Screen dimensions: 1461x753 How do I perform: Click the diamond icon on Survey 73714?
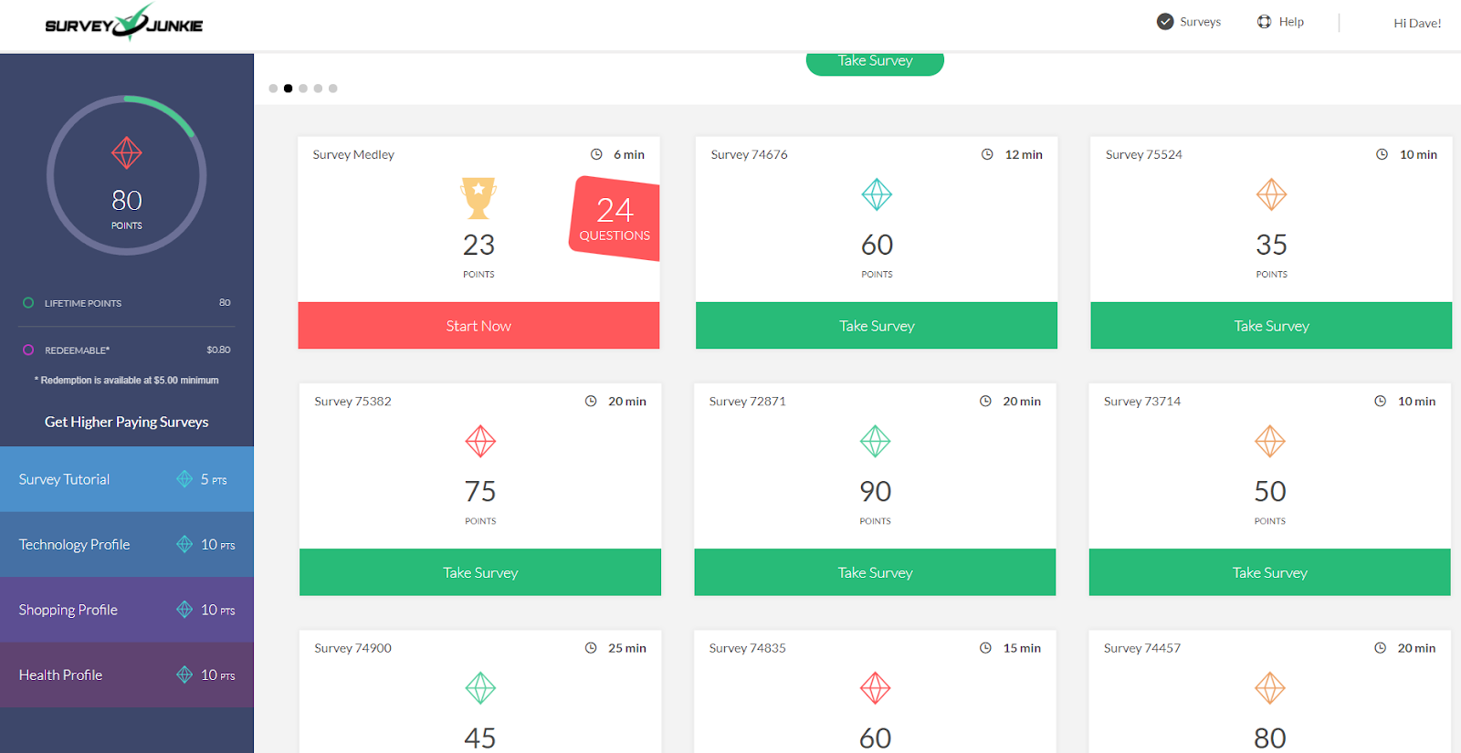[x=1270, y=442]
